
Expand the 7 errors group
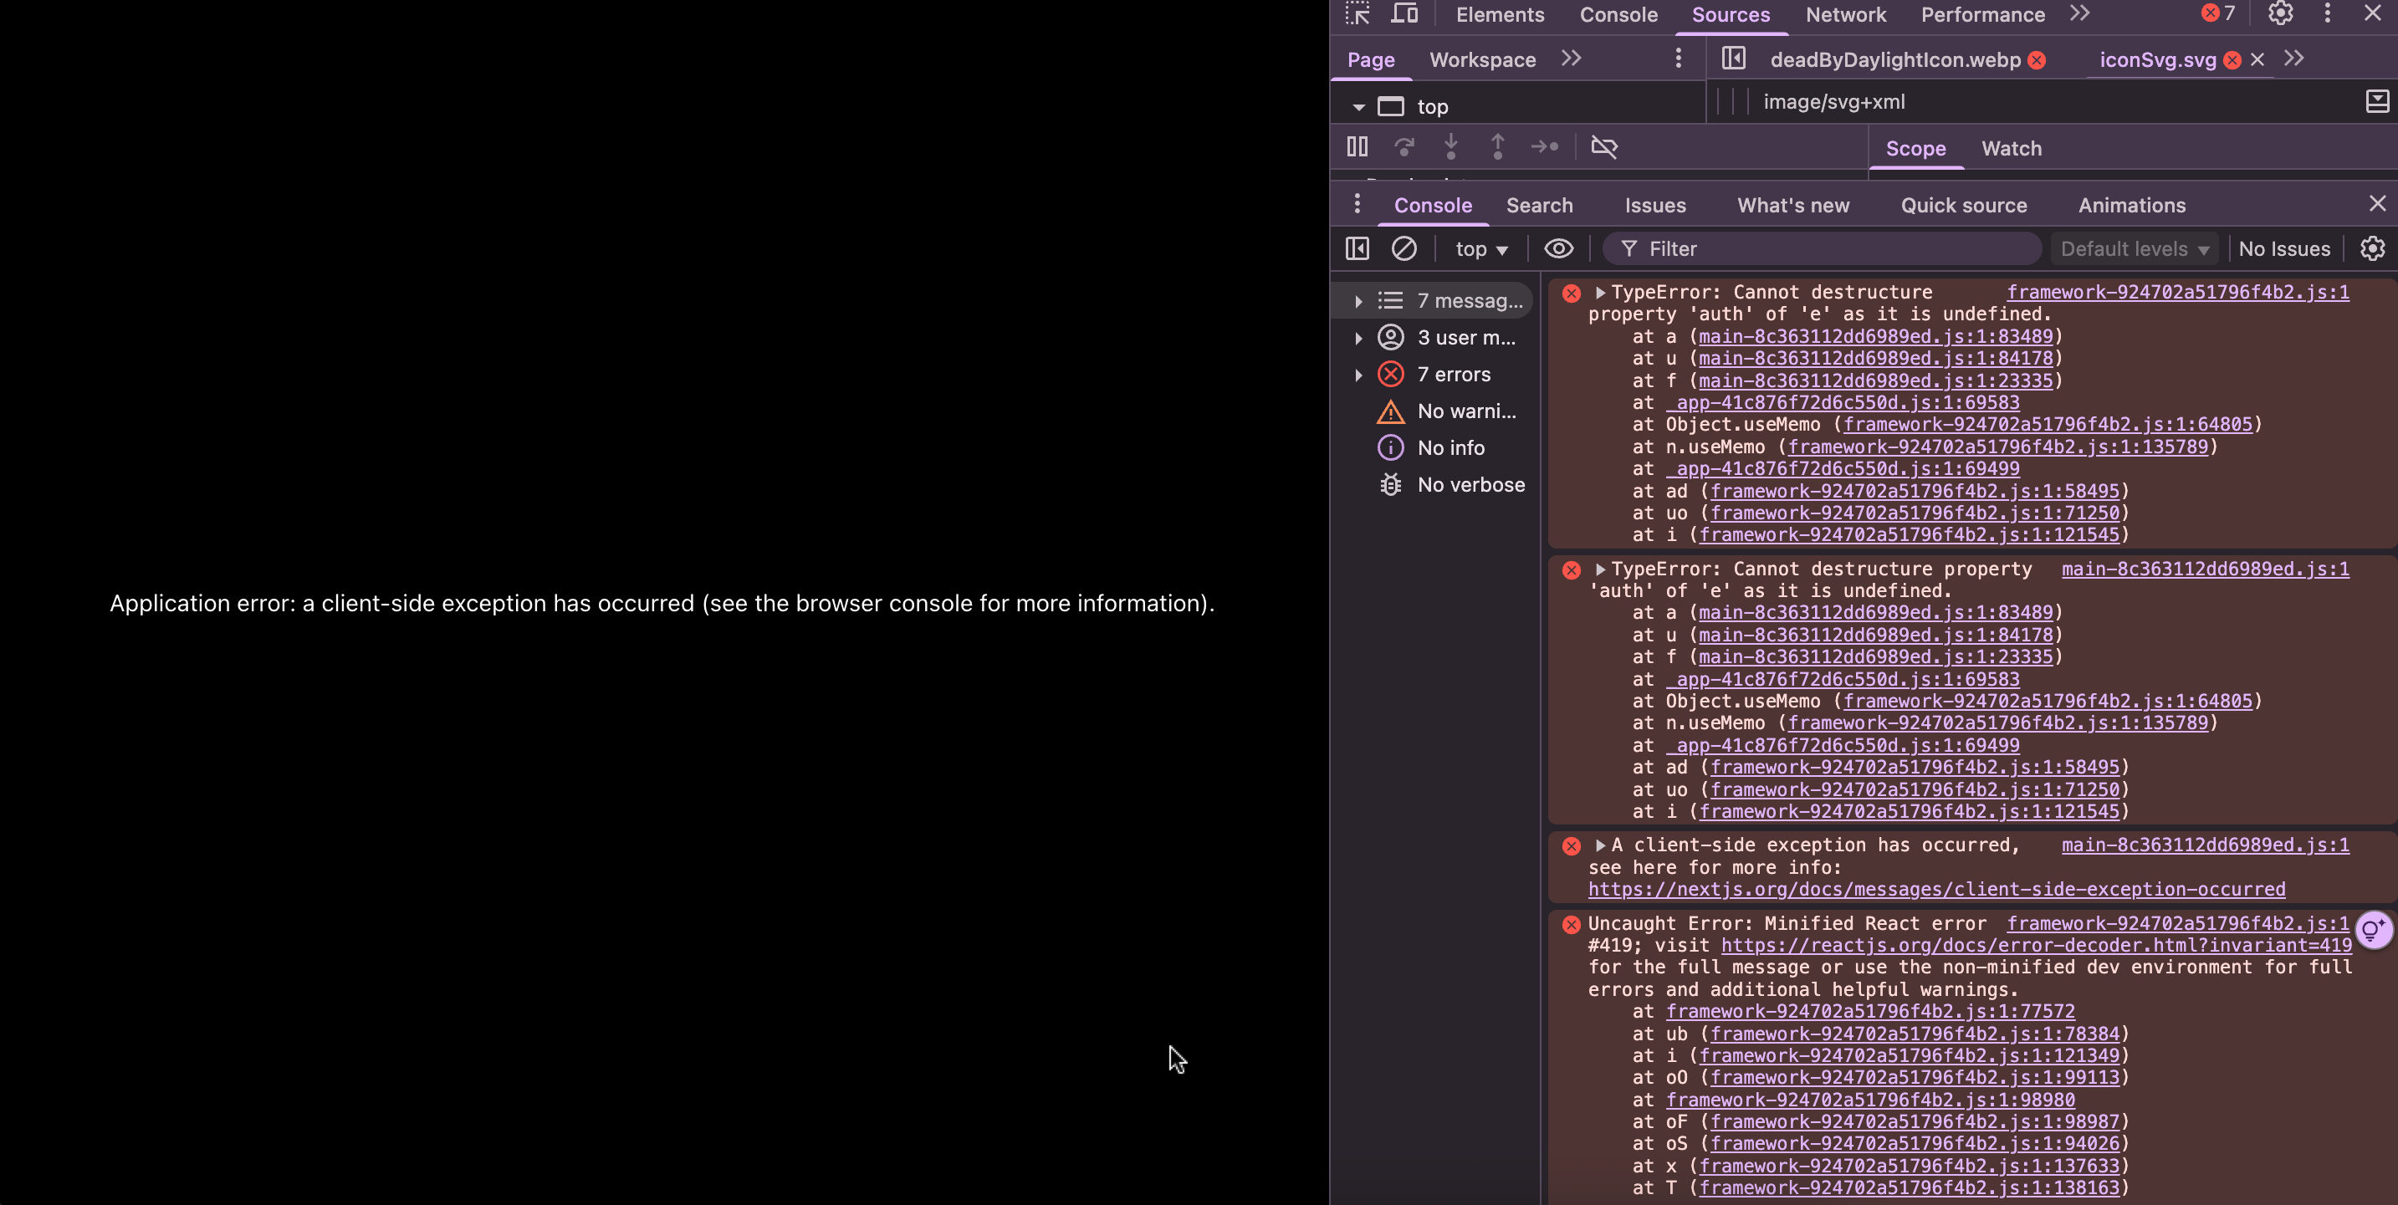1358,375
